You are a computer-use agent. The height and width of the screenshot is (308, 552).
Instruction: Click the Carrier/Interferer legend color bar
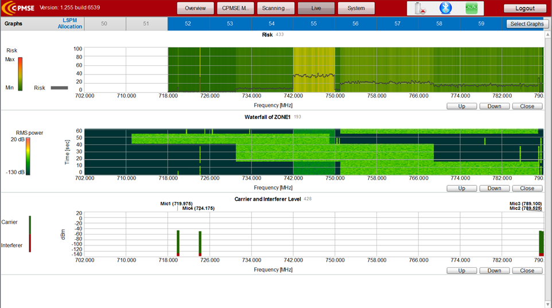(30, 234)
